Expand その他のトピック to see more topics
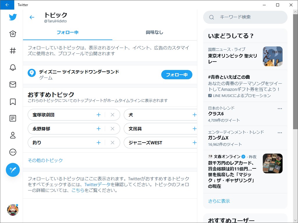Image resolution: width=298 pixels, height=223 pixels. coord(45,160)
